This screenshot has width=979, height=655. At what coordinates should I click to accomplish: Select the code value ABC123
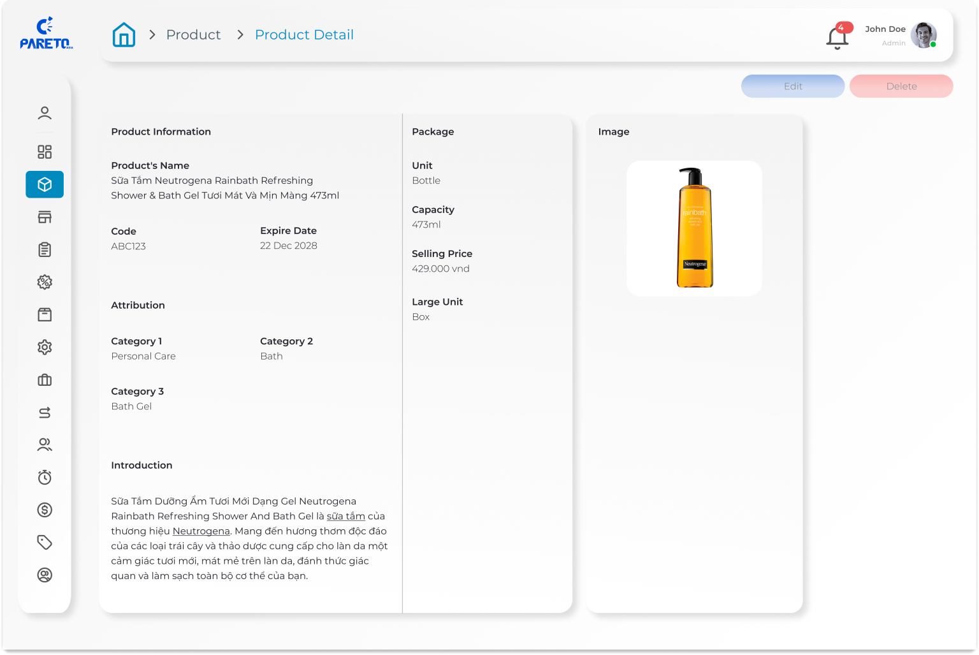pos(128,246)
